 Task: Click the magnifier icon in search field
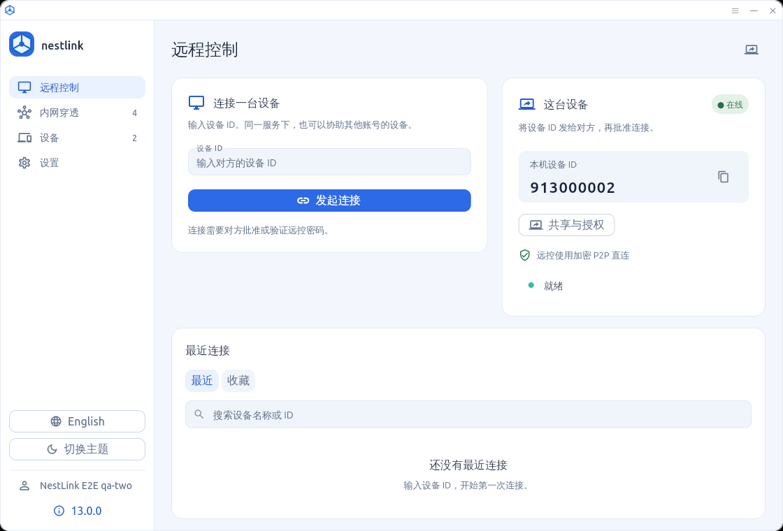[x=199, y=414]
